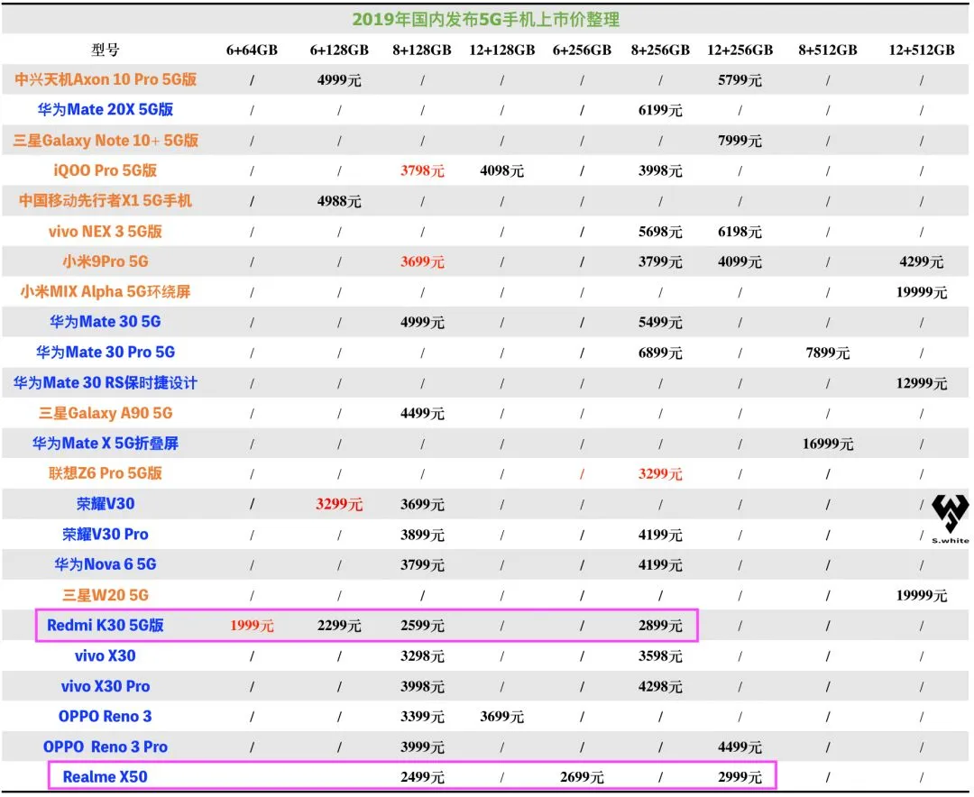This screenshot has height=797, width=974.
Task: Click the red 3699元 price for 小米9Pro
Action: tap(422, 261)
